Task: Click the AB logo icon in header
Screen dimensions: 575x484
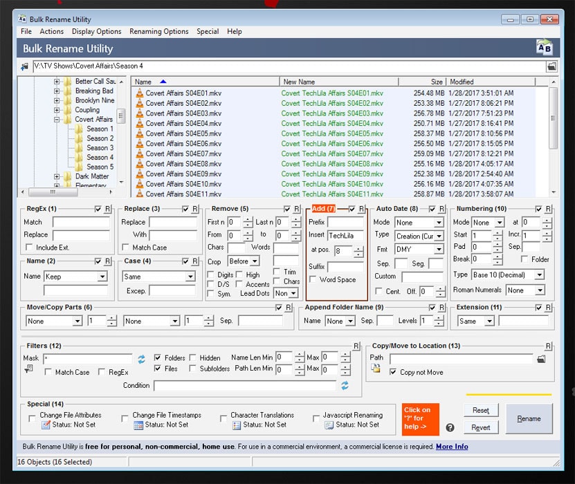Action: click(x=544, y=48)
